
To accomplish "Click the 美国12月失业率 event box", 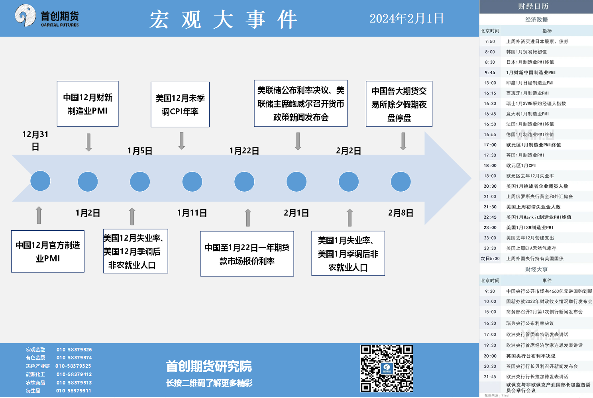I will coord(135,251).
